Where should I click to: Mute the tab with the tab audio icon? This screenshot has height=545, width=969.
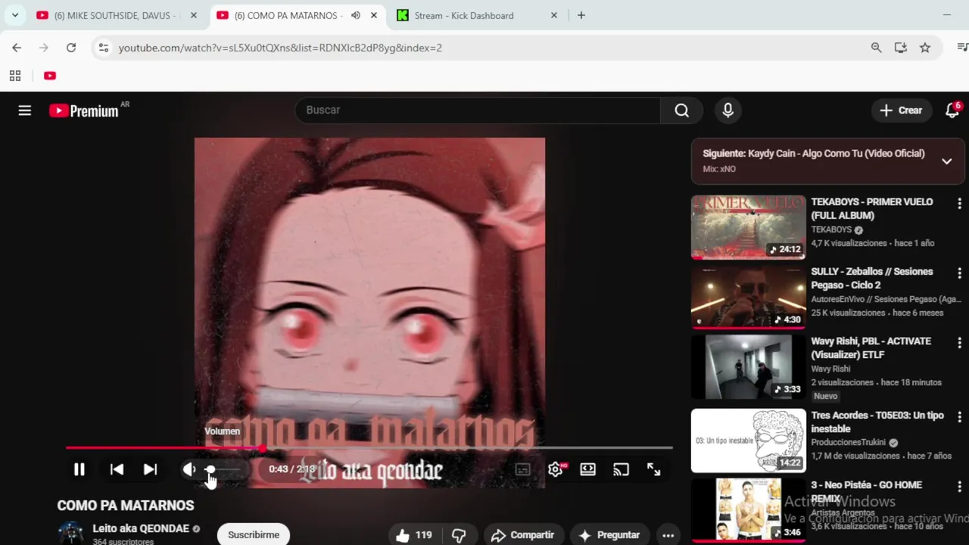pyautogui.click(x=356, y=15)
